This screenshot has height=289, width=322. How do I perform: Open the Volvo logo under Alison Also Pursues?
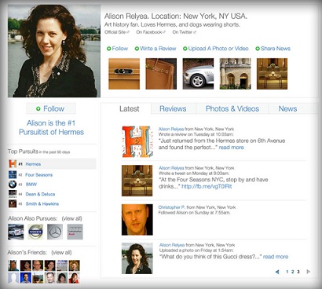35,232
